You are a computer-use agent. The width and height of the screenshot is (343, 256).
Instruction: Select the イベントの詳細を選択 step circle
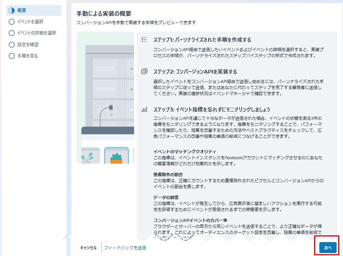click(12, 33)
